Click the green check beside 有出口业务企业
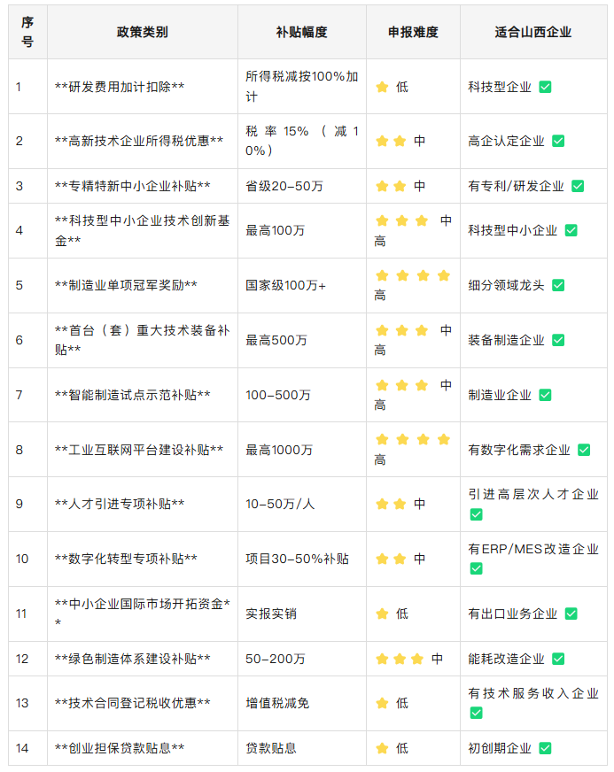This screenshot has width=614, height=772. click(x=571, y=614)
